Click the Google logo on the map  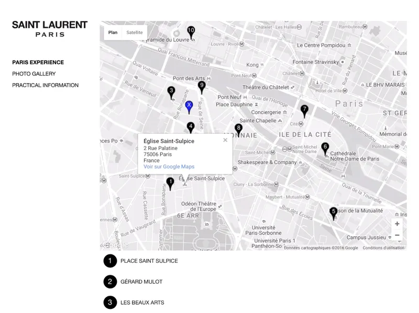coord(115,245)
